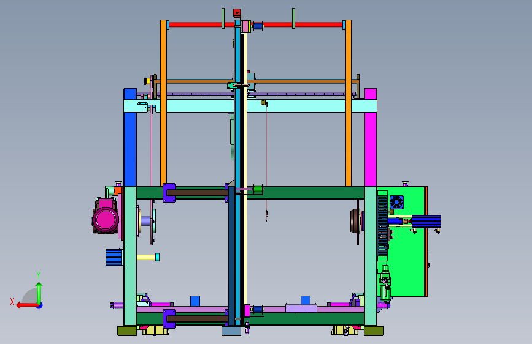Screen dimensions: 532x344
Task: Select the blue vertical column upper left
Action: click(x=130, y=138)
